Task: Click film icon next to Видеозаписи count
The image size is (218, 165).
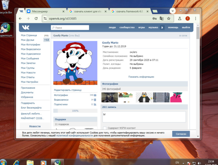Action: coord(95,100)
